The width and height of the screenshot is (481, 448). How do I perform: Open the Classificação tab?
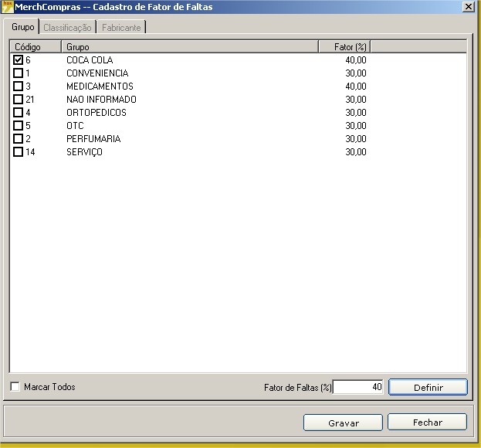(67, 28)
